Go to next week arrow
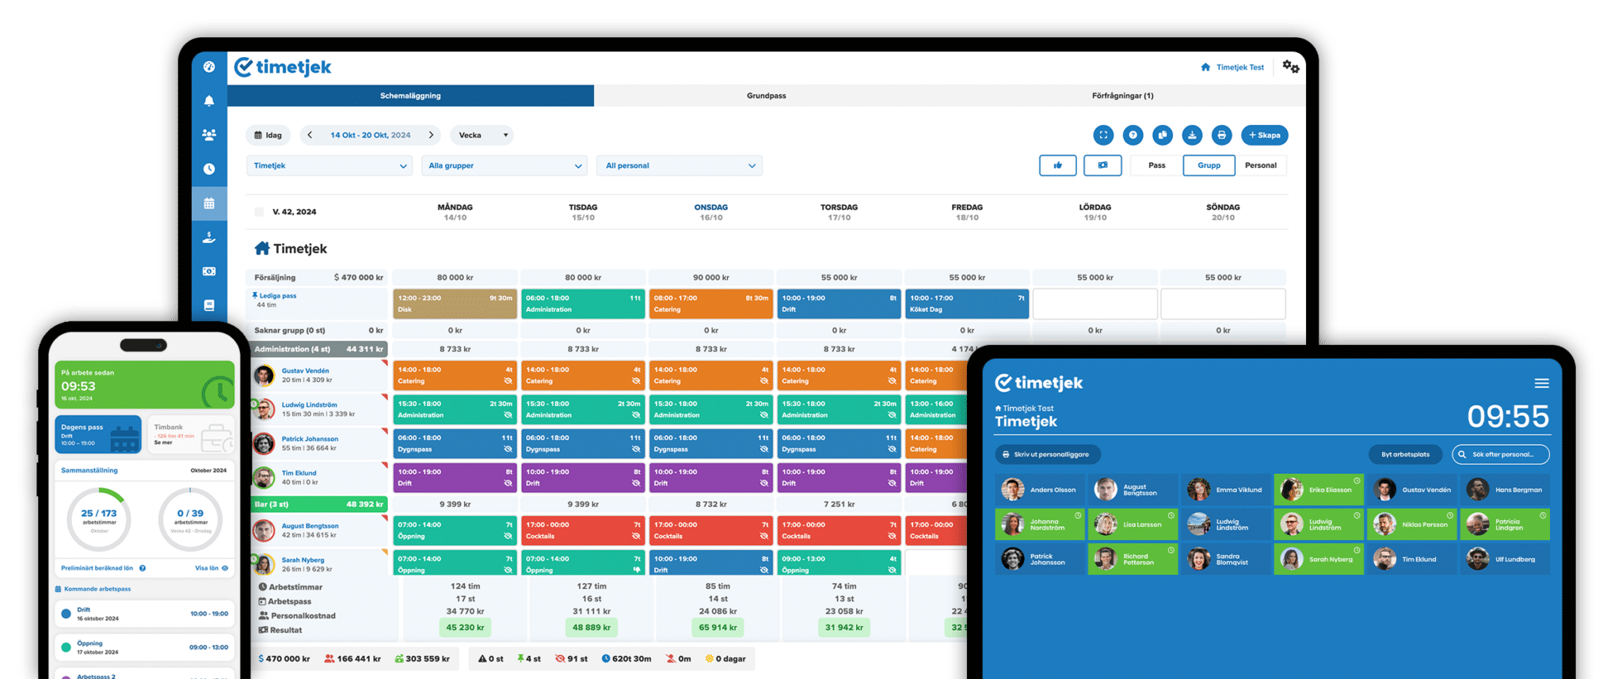1622x679 pixels. point(431,135)
